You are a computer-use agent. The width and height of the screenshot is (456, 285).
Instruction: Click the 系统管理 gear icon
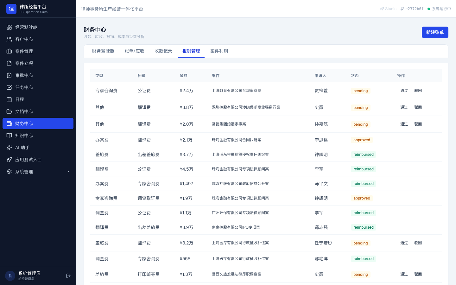coord(9,172)
